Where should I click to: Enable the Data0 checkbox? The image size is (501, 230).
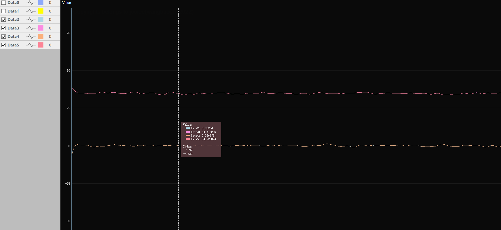point(4,3)
